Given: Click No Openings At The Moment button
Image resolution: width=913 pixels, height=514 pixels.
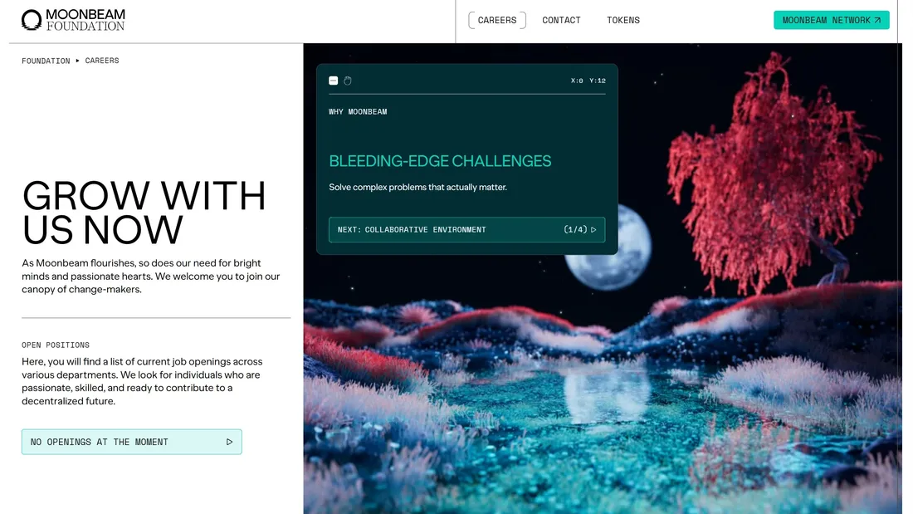Looking at the screenshot, I should pos(132,442).
